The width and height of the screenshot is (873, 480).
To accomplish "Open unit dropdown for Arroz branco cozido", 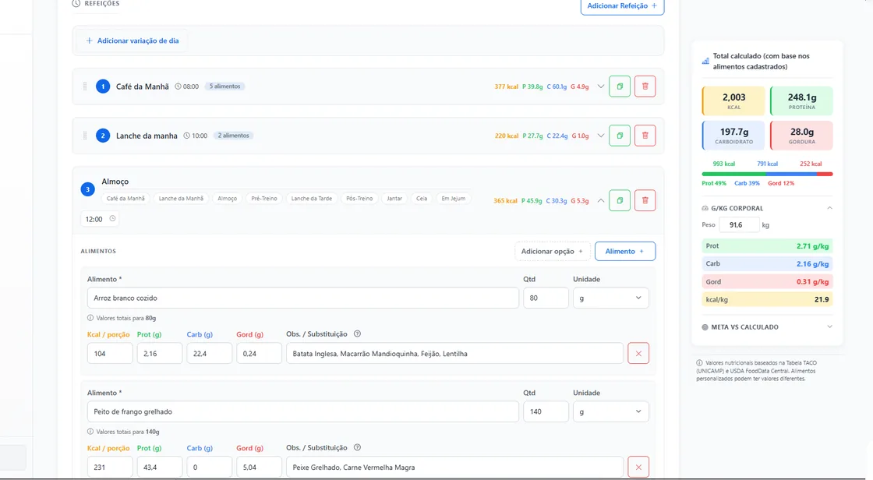I will pyautogui.click(x=611, y=298).
